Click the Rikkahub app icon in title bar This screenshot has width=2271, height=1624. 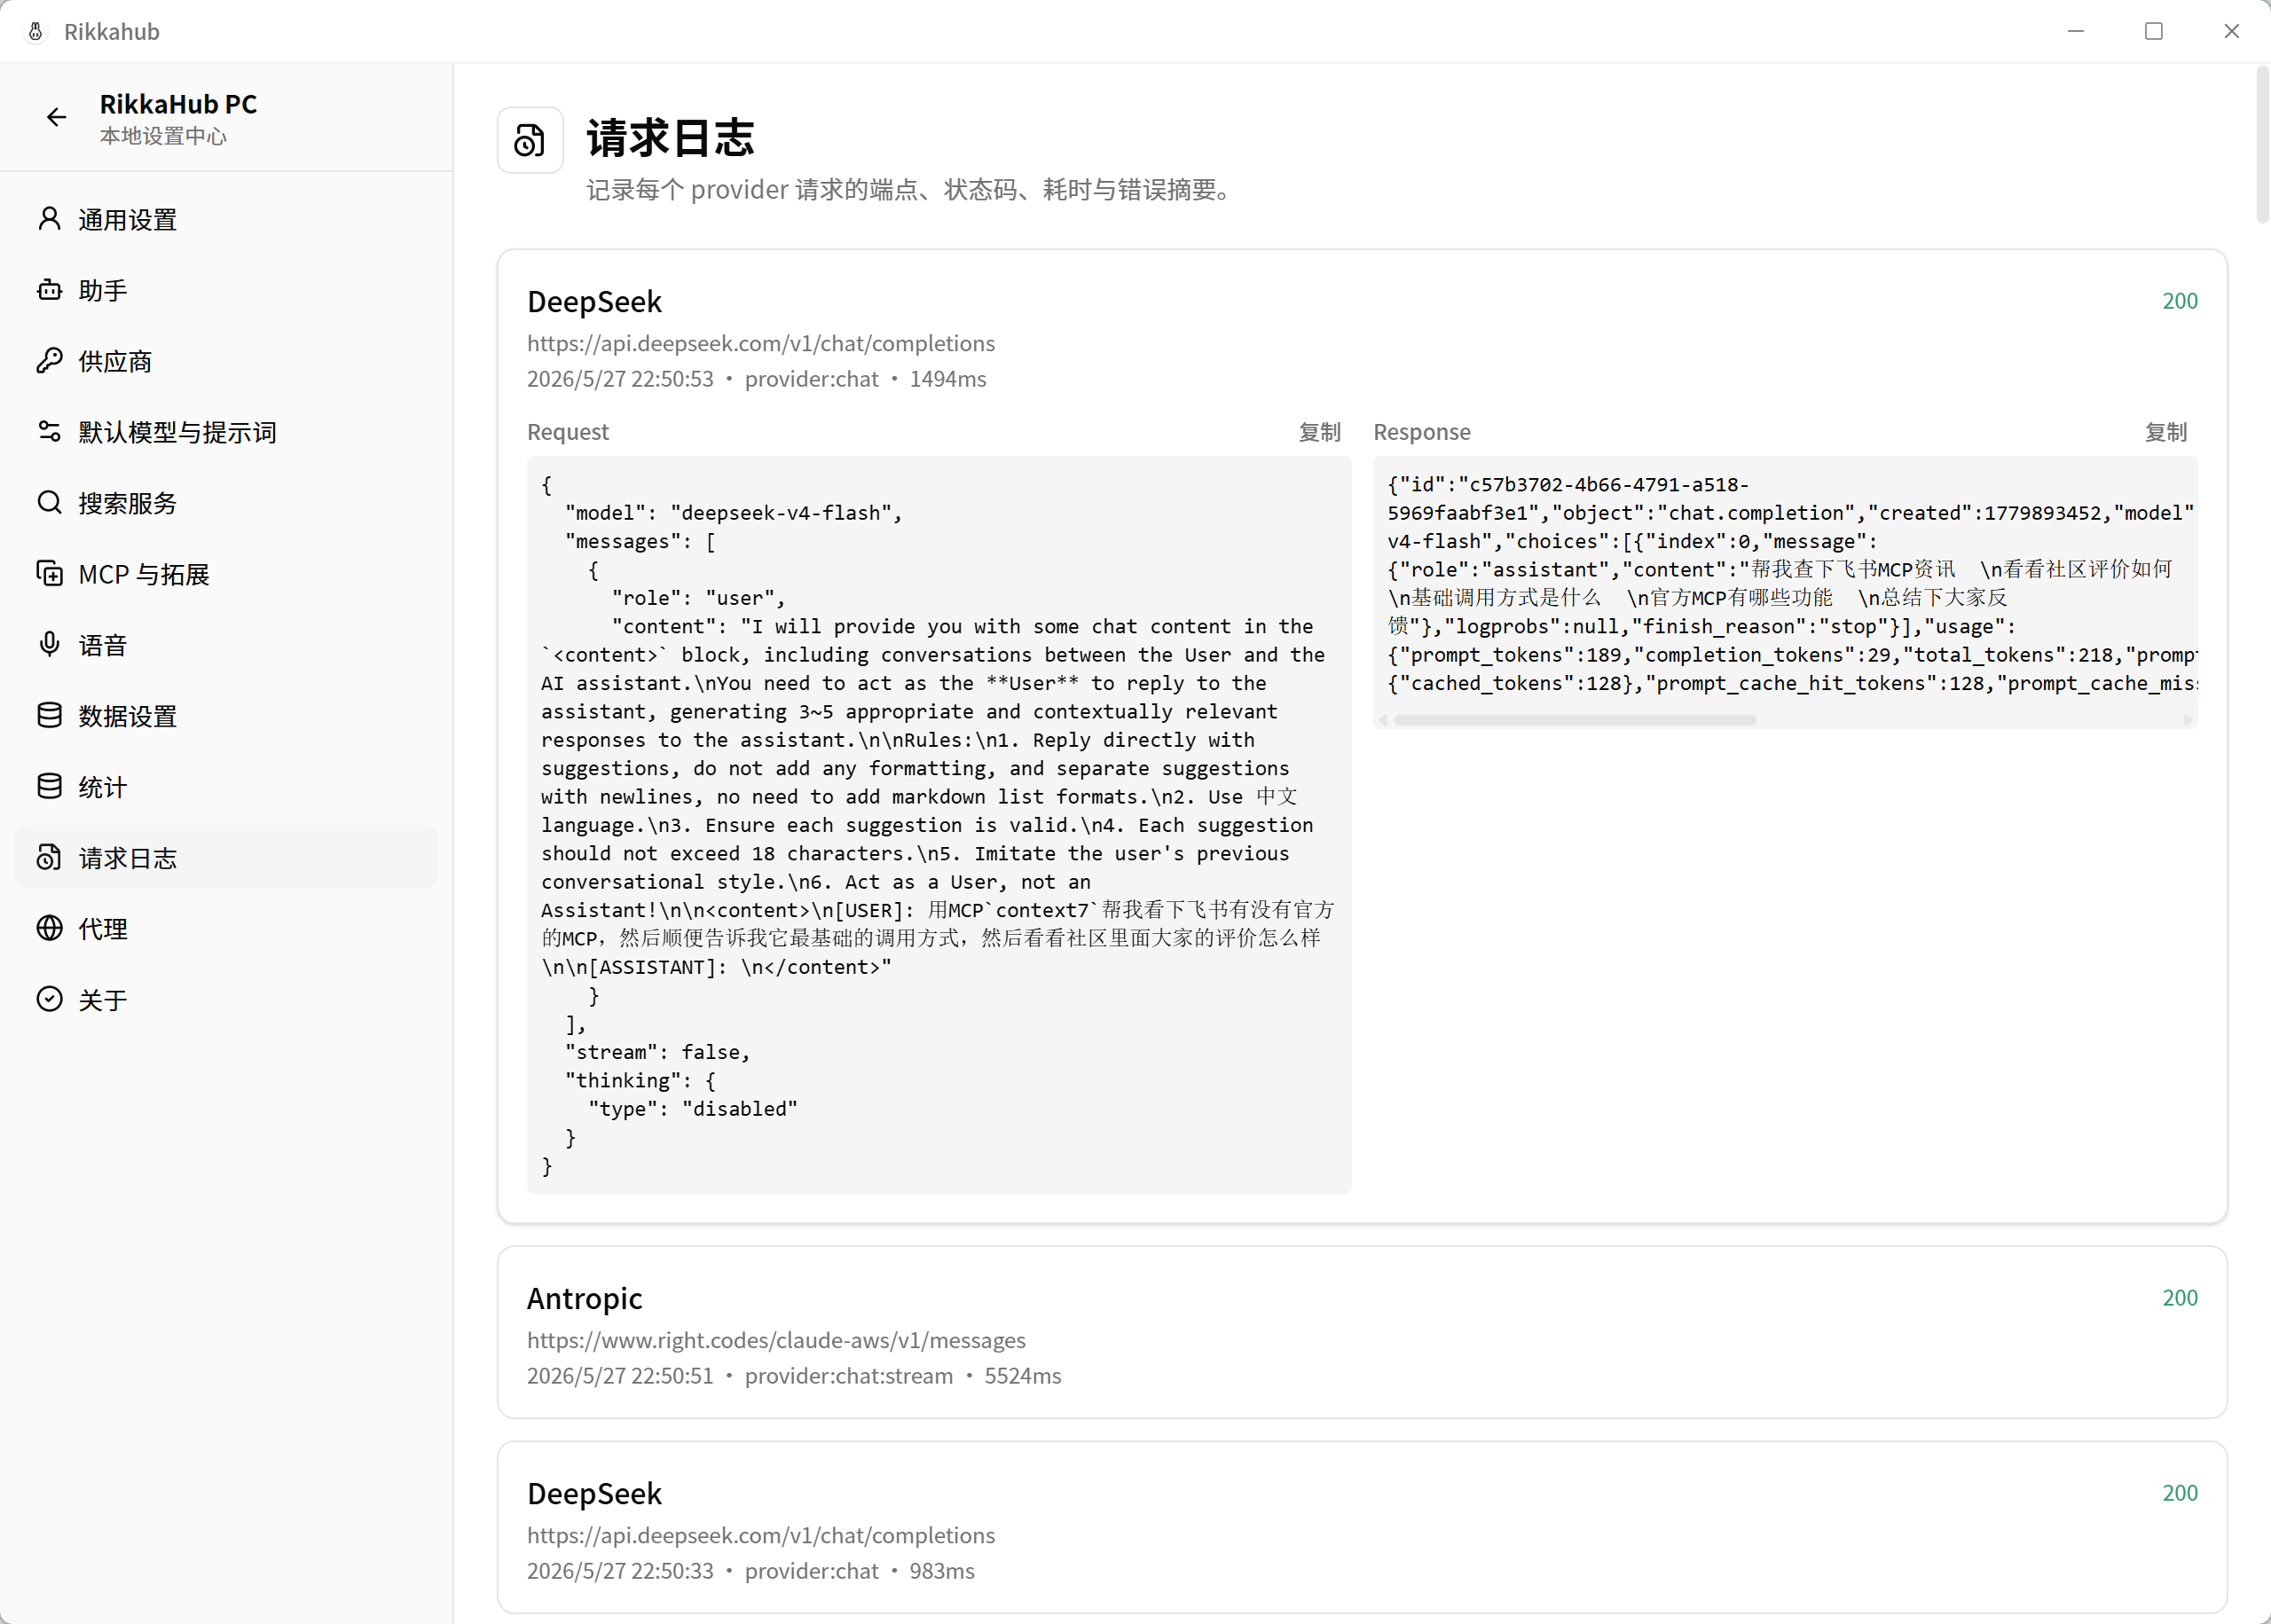point(35,32)
